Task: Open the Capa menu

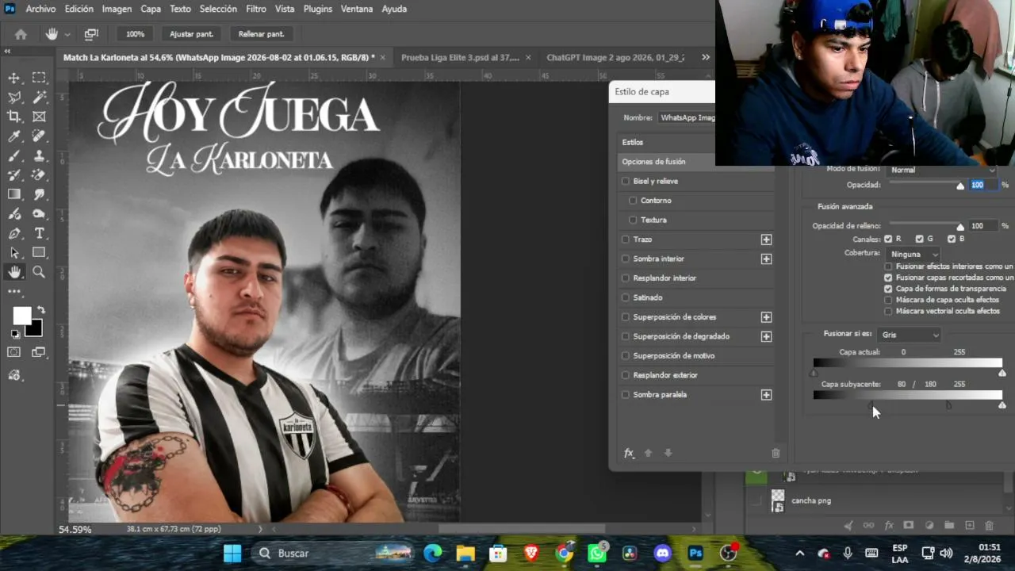Action: (151, 9)
